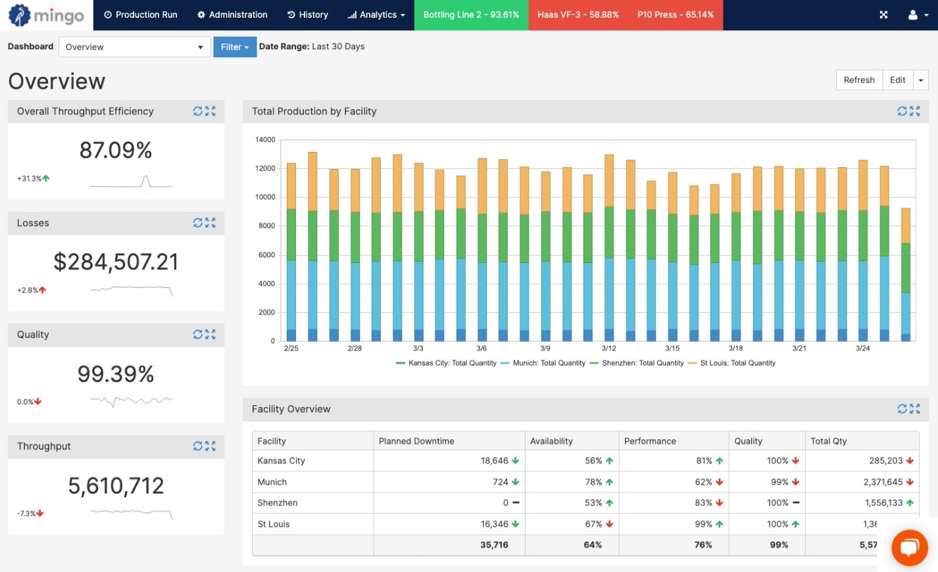Open the Analytics menu

pos(376,14)
